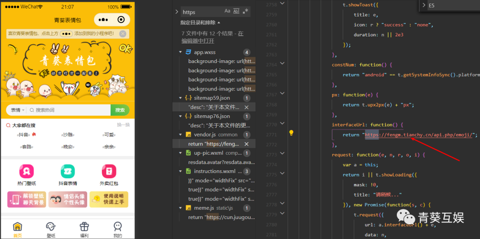Dismiss the sitemap59 "desc" search result

pyautogui.click(x=246, y=107)
